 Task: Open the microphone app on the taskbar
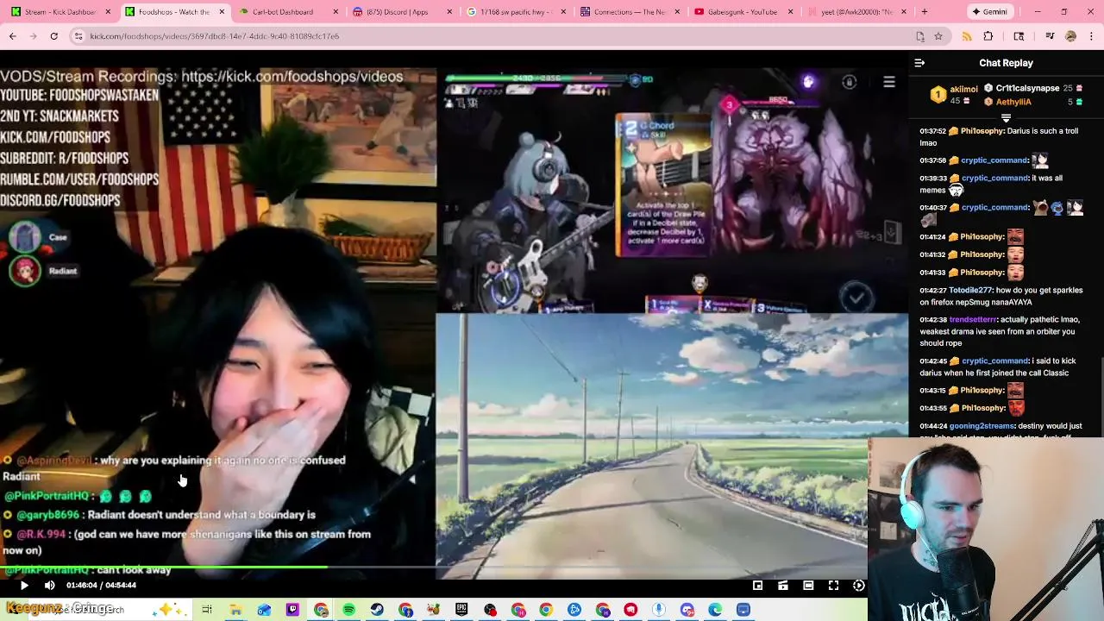659,610
